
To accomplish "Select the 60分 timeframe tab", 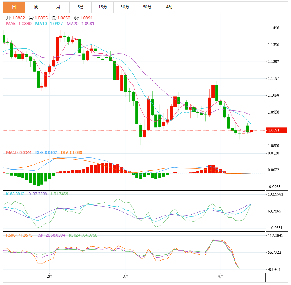I will pyautogui.click(x=147, y=7).
